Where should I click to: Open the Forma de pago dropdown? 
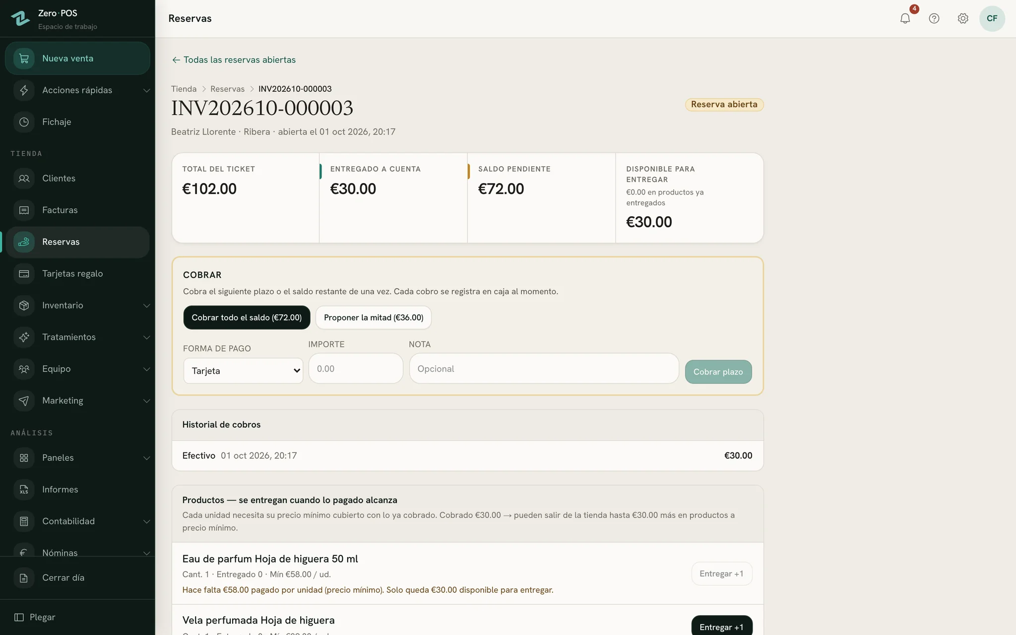243,371
